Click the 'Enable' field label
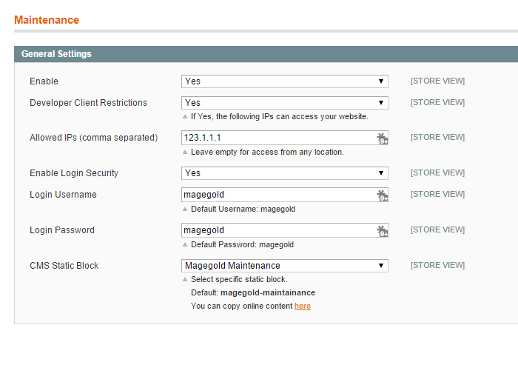This screenshot has width=518, height=382. [44, 81]
